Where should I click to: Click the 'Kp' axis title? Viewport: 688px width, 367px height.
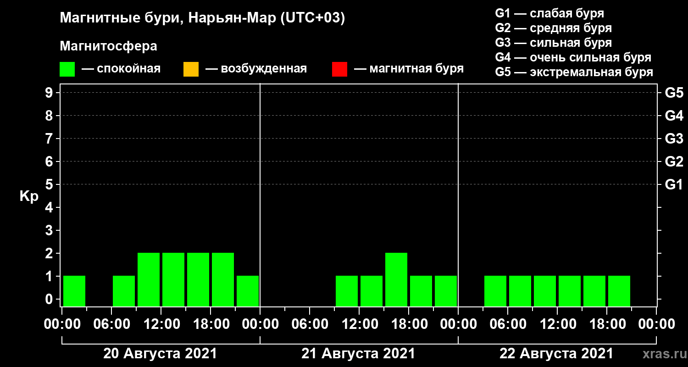[x=29, y=196]
